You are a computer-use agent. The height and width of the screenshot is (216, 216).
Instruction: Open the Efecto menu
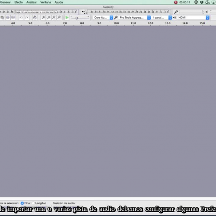click(x=19, y=2)
